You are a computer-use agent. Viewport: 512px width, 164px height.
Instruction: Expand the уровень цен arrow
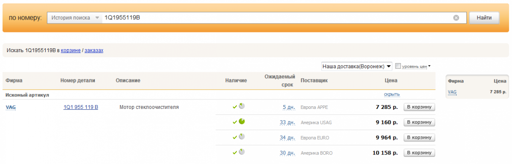pyautogui.click(x=429, y=66)
